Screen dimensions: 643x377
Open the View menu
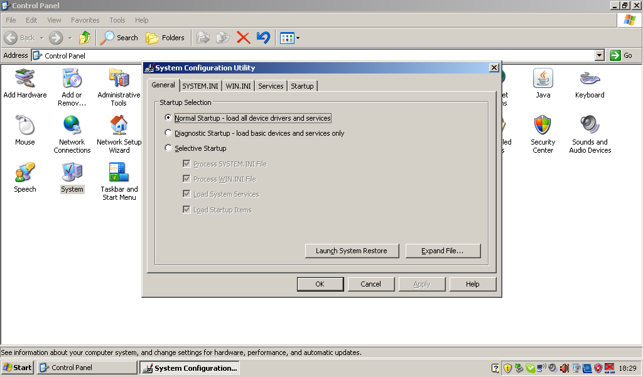click(x=54, y=20)
